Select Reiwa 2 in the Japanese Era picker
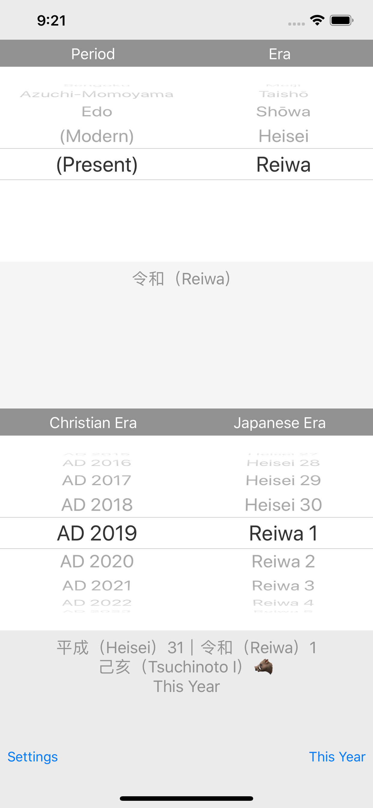The width and height of the screenshot is (373, 808). (x=284, y=561)
